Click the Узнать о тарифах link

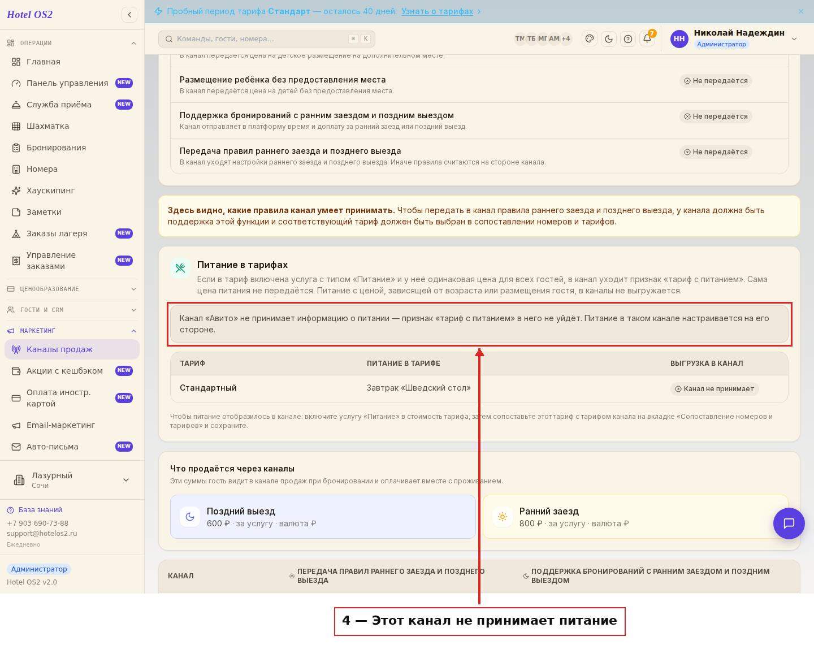coord(437,11)
